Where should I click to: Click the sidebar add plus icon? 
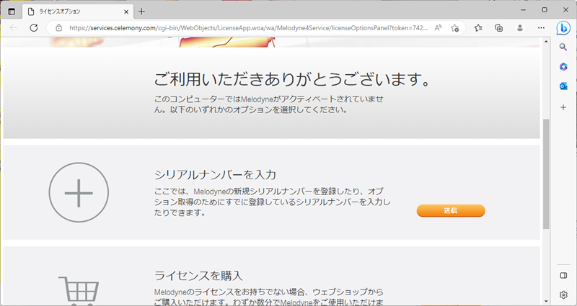pos(563,107)
